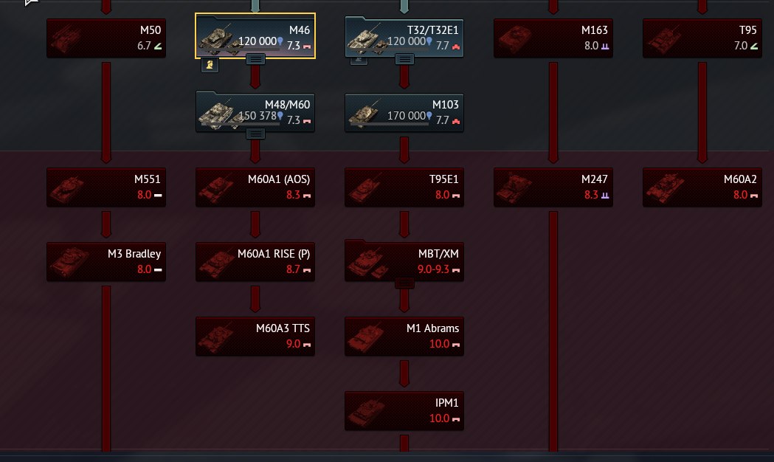Expand the M46 vehicle group list

point(255,59)
